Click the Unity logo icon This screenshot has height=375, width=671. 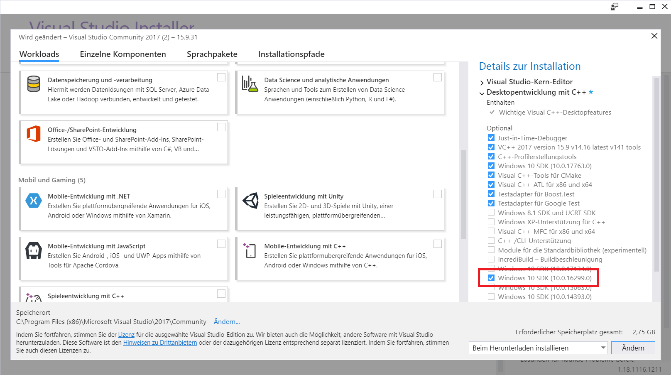(250, 201)
